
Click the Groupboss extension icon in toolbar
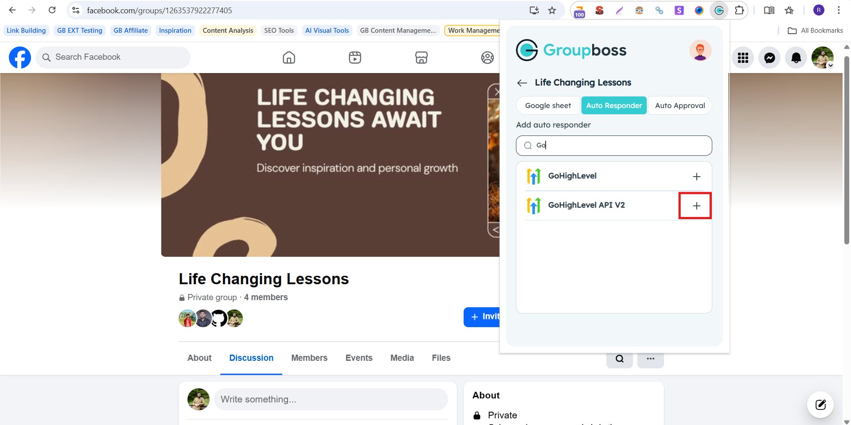(719, 11)
